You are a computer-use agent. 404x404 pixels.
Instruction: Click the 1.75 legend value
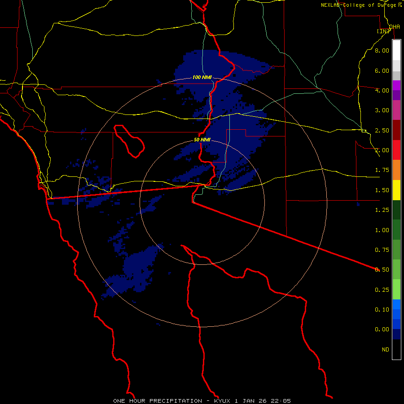point(382,170)
